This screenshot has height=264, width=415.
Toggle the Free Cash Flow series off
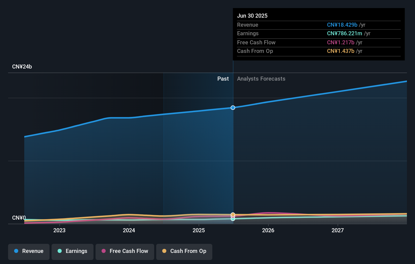[x=125, y=252]
